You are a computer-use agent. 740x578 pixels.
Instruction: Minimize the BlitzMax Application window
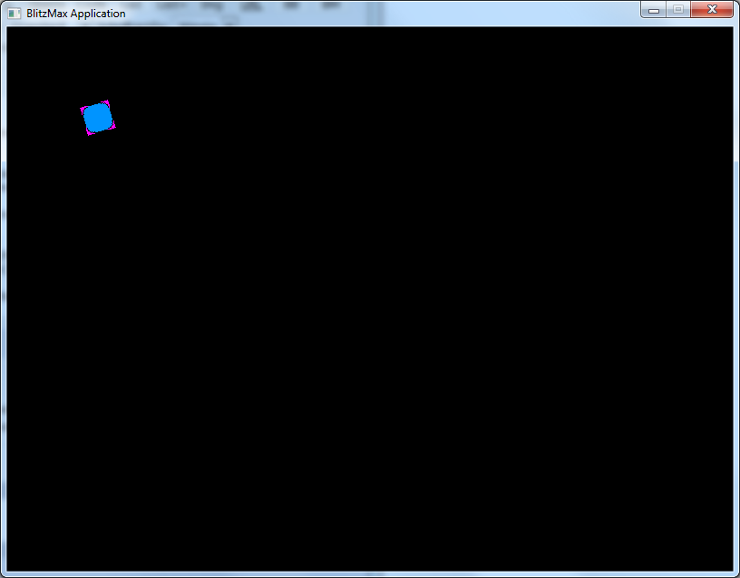[x=653, y=10]
